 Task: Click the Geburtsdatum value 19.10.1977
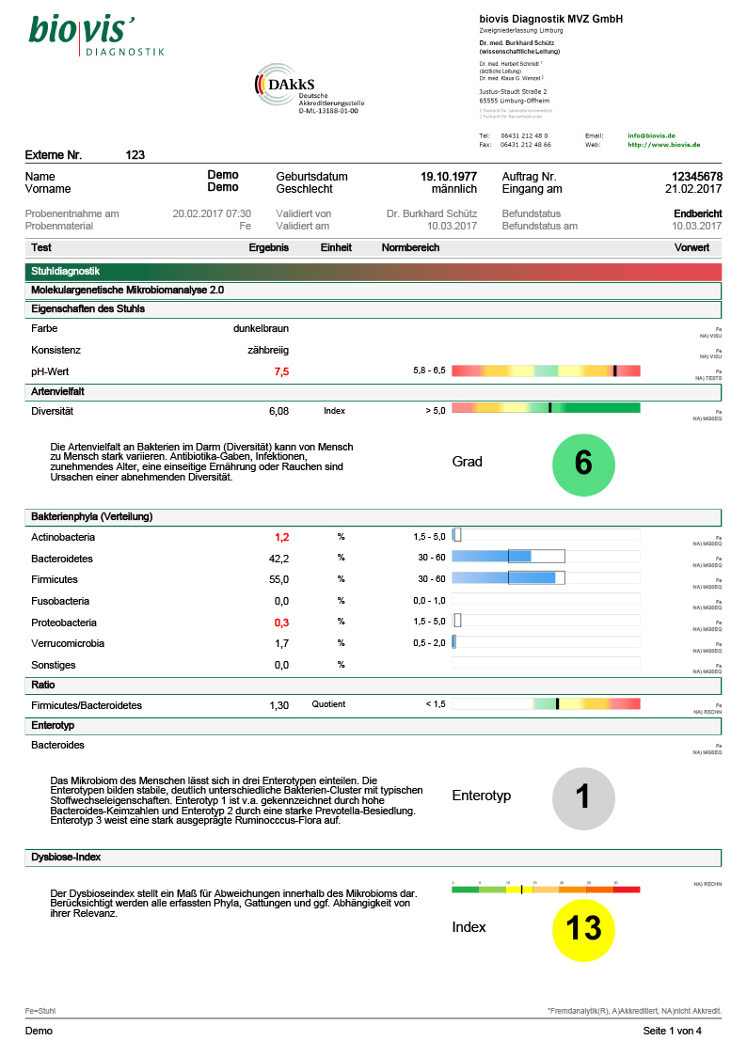449,177
